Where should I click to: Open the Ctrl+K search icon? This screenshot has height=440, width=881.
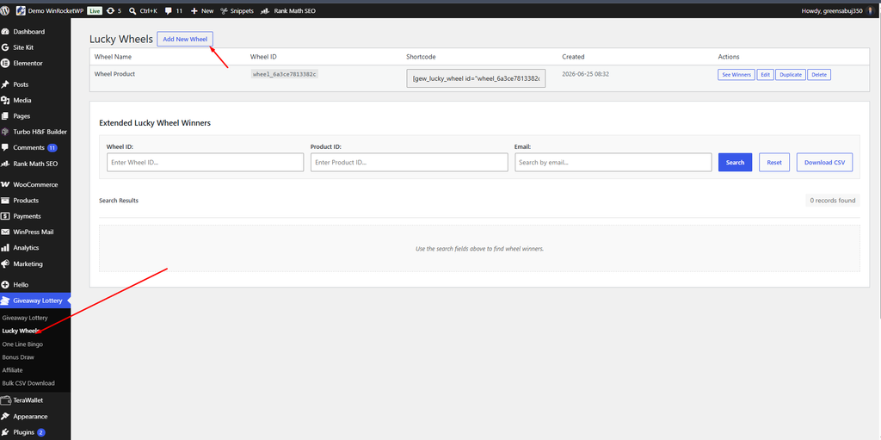pyautogui.click(x=132, y=10)
